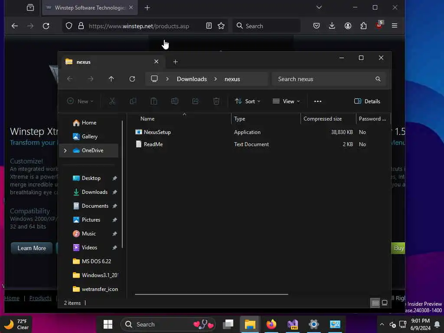Open Firefox list all tabs dropdown
This screenshot has width=444, height=333.
coord(319,7)
